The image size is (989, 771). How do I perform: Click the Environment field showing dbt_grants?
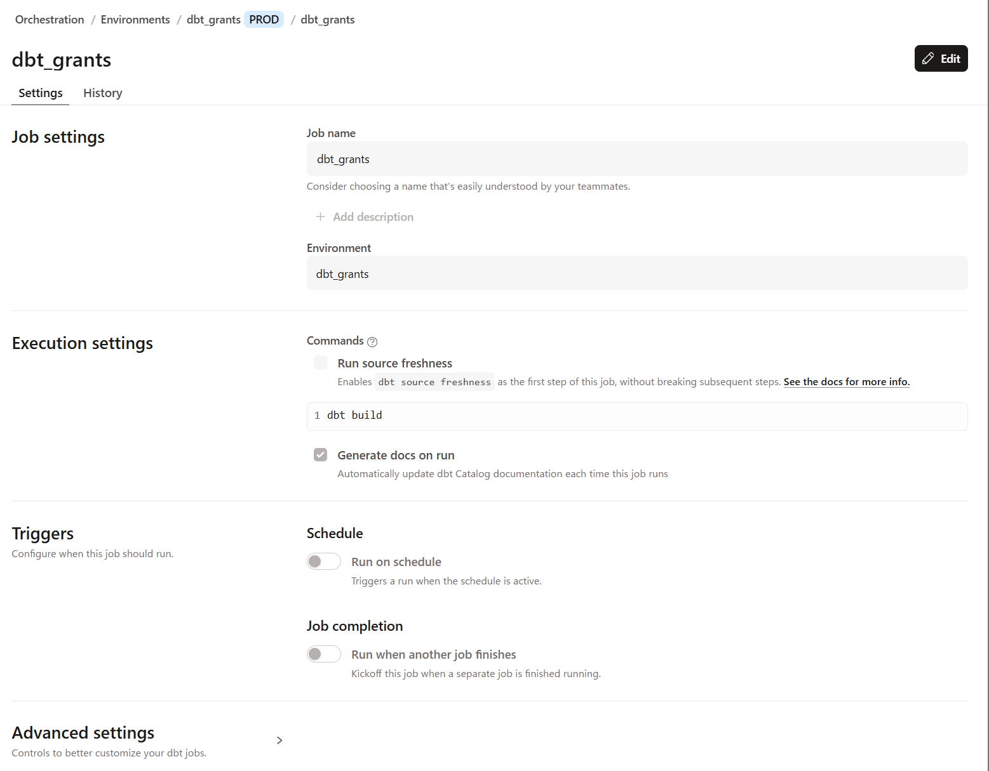[x=636, y=273]
